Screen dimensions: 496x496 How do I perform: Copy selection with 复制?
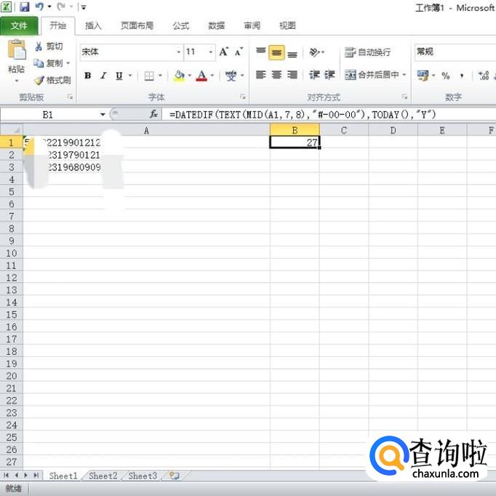point(49,63)
